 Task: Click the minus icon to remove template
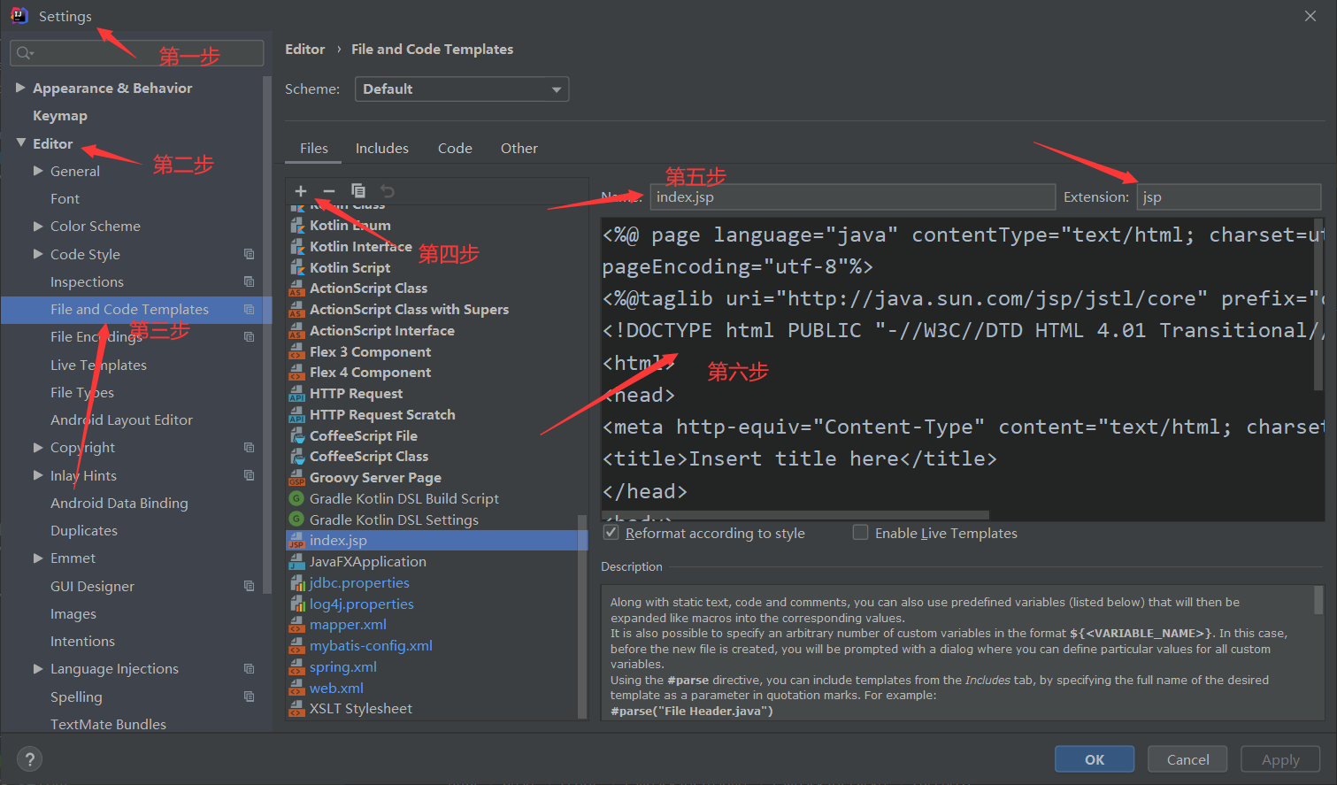[328, 190]
